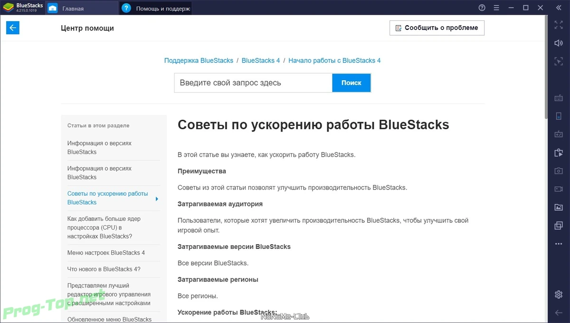Click the phone rotate icon

[559, 116]
